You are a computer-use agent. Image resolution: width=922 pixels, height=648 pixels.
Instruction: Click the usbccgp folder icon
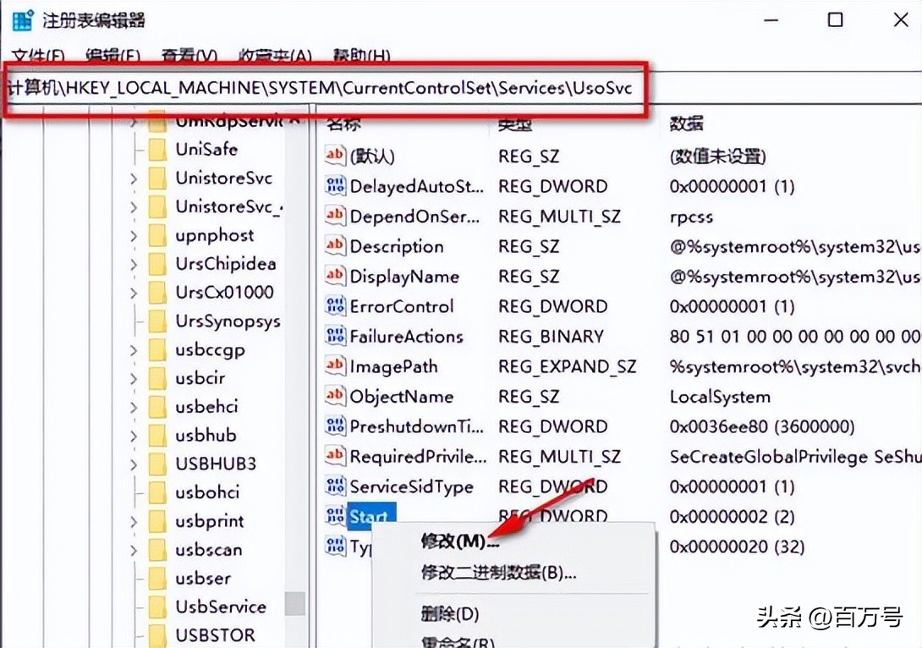pyautogui.click(x=157, y=350)
